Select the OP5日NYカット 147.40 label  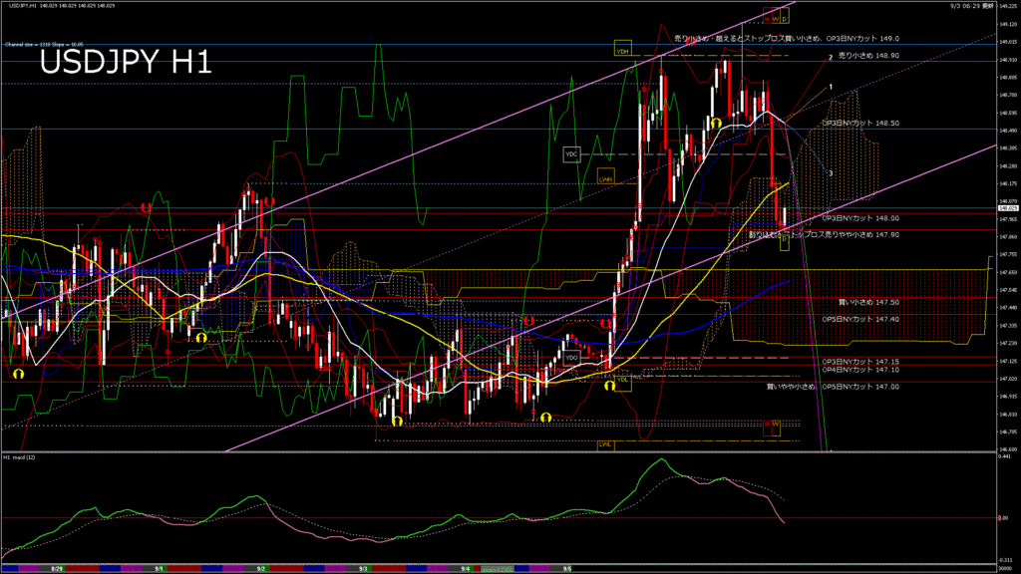[x=860, y=319]
